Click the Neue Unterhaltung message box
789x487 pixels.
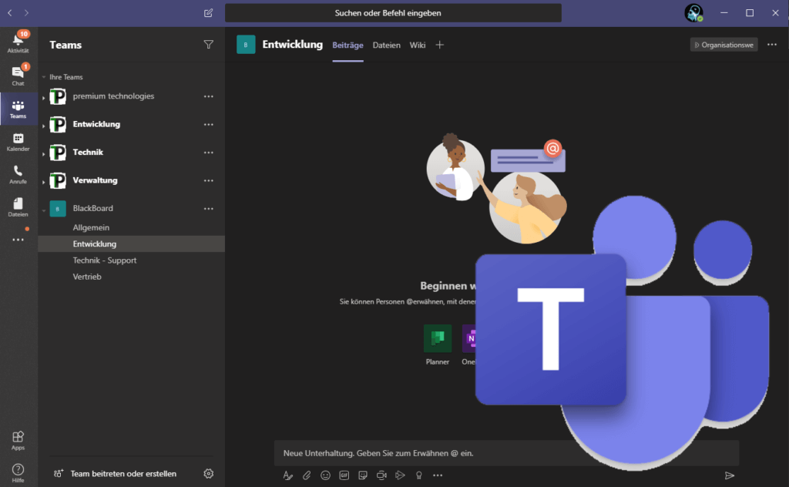point(506,453)
